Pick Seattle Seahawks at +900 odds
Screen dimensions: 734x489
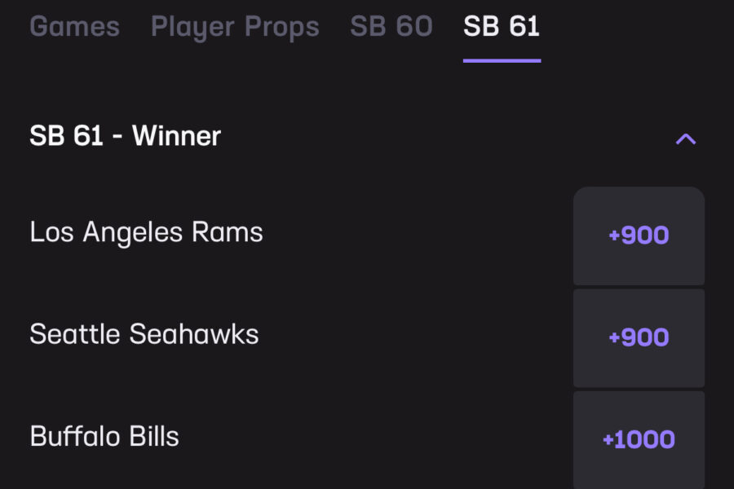click(639, 337)
